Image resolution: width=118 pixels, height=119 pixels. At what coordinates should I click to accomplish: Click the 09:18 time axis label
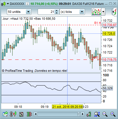click(x=18, y=107)
